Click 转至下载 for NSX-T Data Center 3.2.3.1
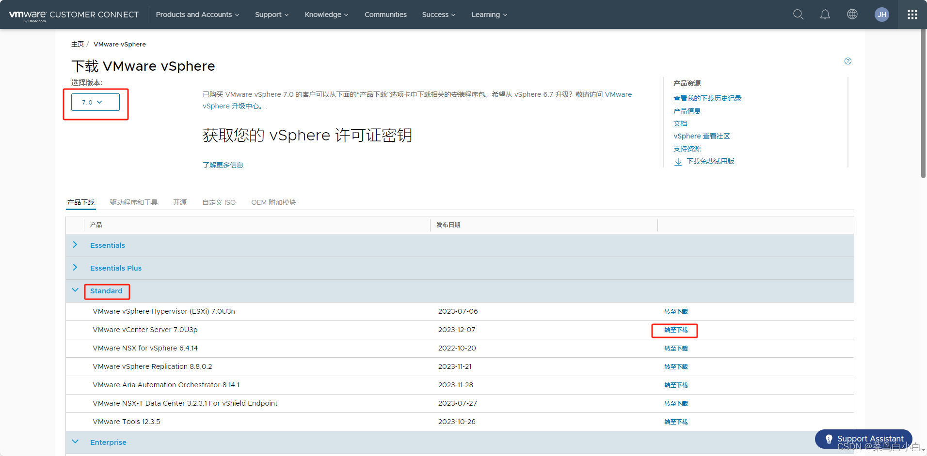Viewport: 927px width, 456px height. click(676, 404)
